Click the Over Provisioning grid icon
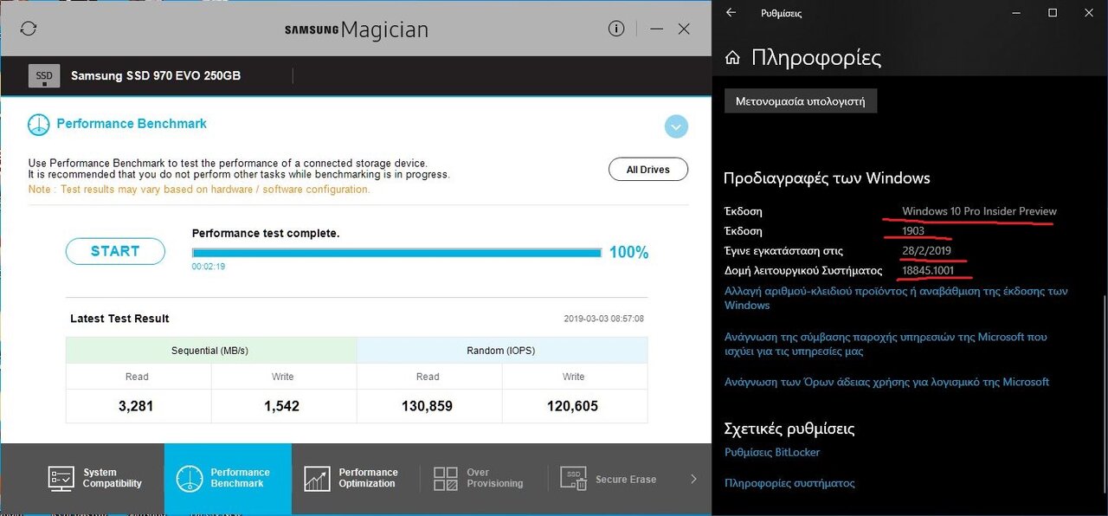 446,479
